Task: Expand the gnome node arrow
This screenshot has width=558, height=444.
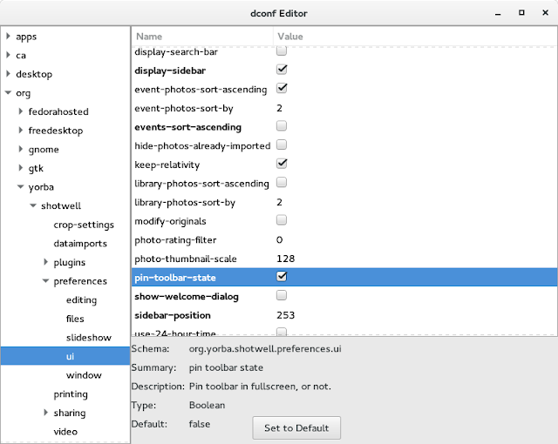Action: tap(21, 149)
